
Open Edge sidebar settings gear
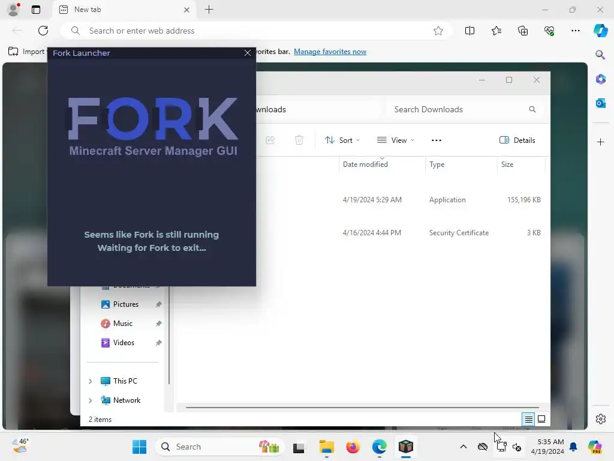pos(601,418)
